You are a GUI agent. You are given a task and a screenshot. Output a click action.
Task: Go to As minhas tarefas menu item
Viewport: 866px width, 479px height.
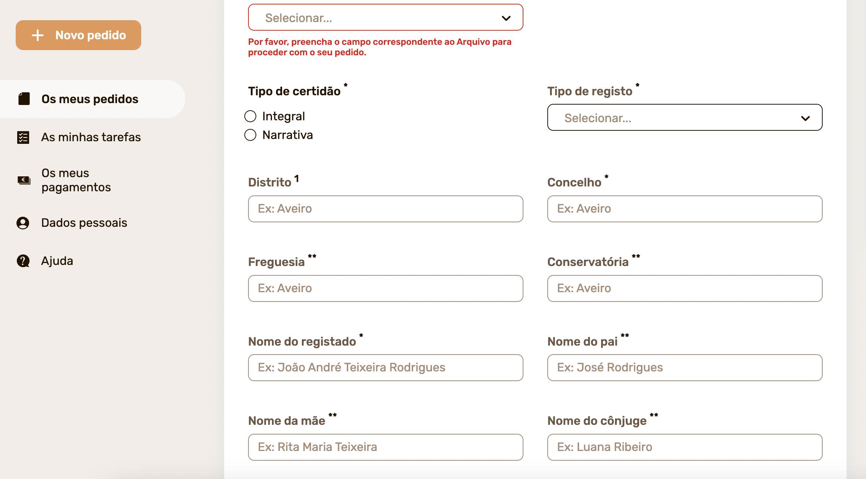click(x=91, y=137)
